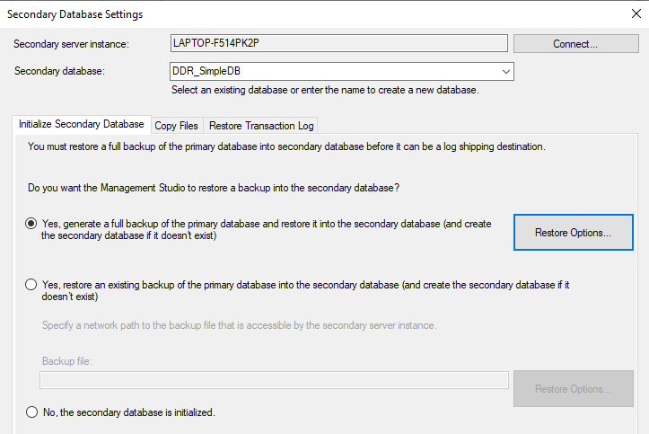The width and height of the screenshot is (649, 434).
Task: Click the Select an existing database hint text
Action: (325, 90)
